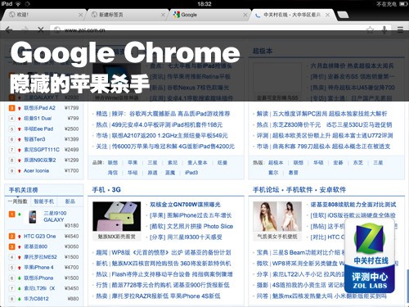Open the HTC G23 One ranking entry
This screenshot has height=307, width=409.
click(x=40, y=237)
